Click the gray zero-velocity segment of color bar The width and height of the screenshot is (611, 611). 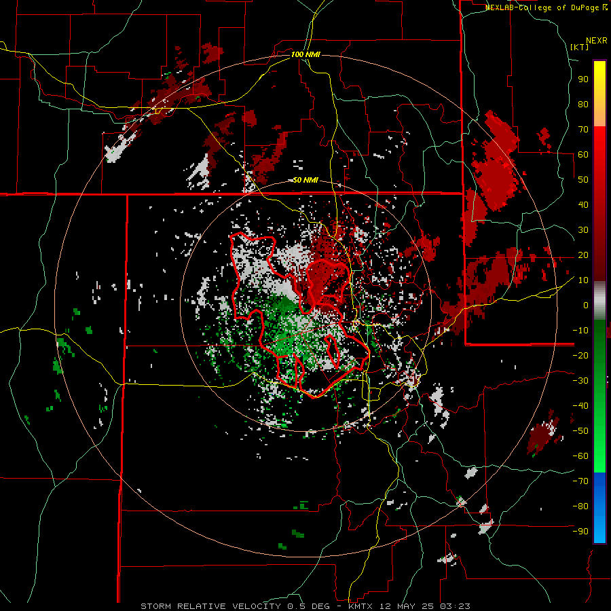599,300
